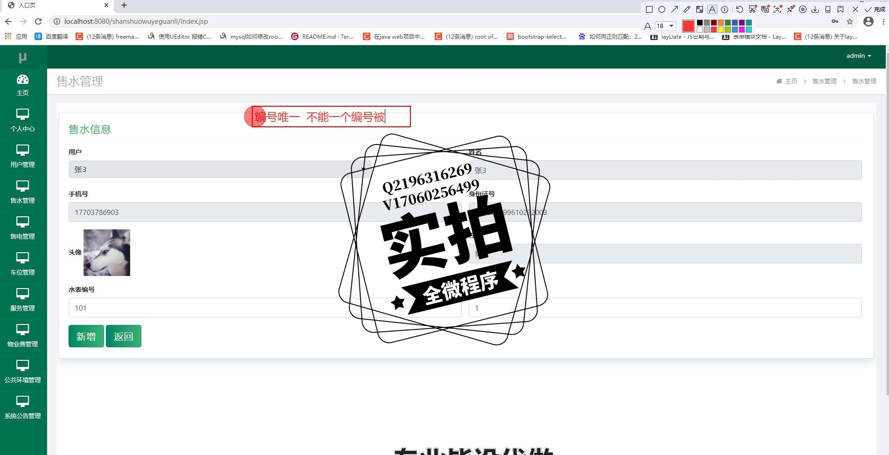This screenshot has width=889, height=455.
Task: Start long screenshot with scissors icon
Action: (752, 9)
